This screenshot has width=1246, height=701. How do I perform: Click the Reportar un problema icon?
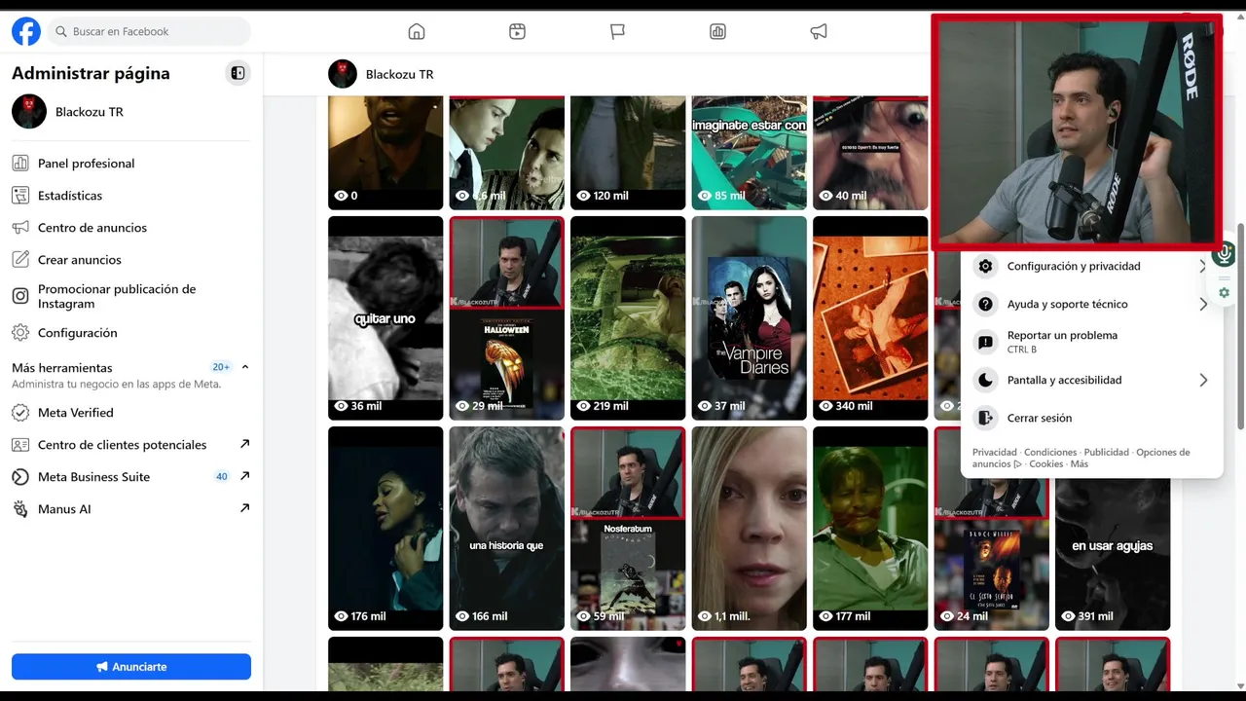(x=986, y=342)
